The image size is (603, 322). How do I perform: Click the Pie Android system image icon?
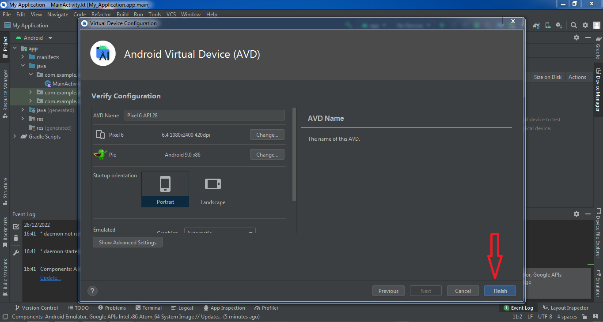pyautogui.click(x=100, y=154)
